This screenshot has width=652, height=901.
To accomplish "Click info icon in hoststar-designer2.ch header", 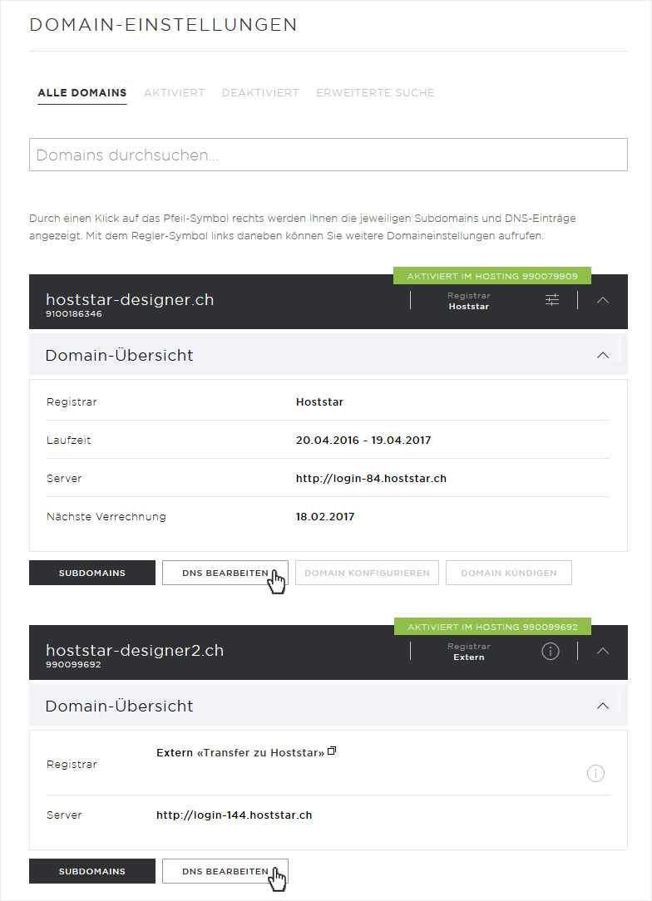I will [x=551, y=651].
